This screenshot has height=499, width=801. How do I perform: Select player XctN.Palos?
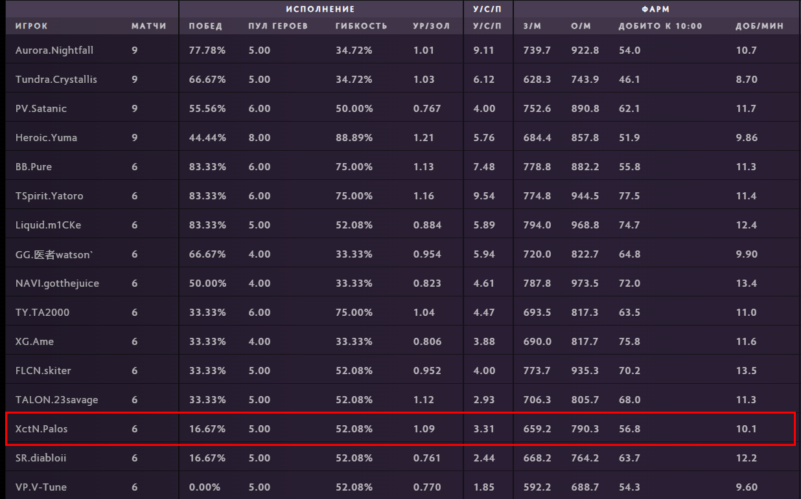41,428
